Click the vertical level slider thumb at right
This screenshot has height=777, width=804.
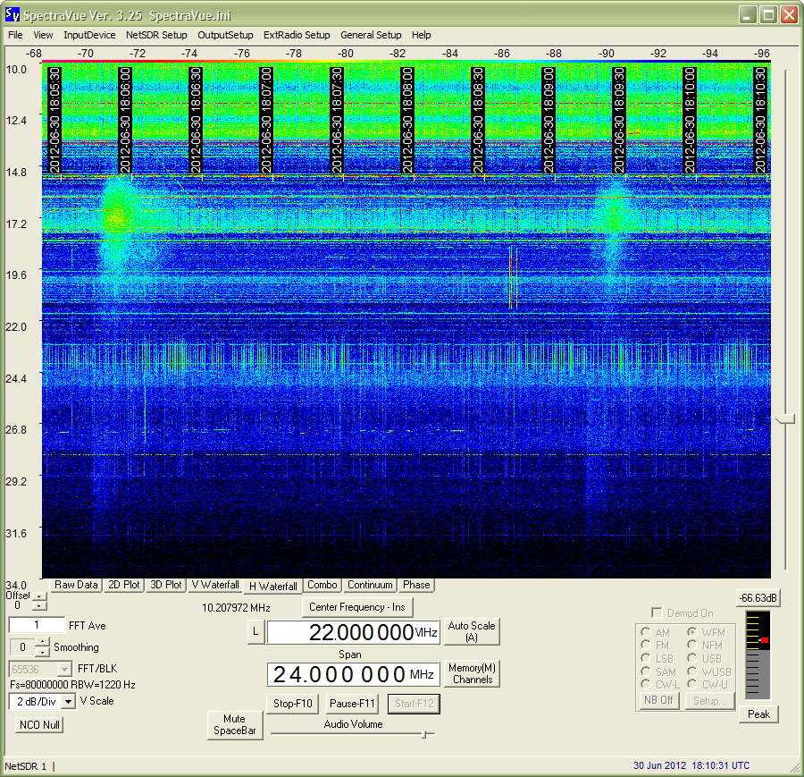coord(785,419)
